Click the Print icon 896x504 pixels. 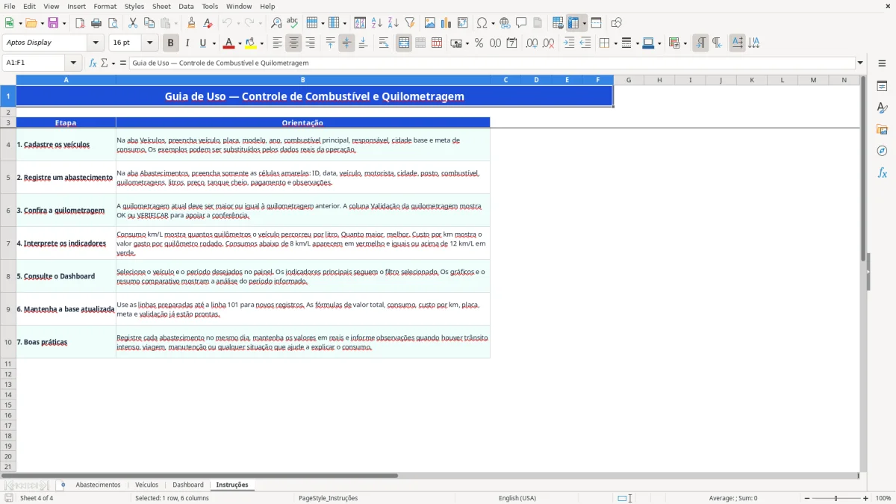coord(96,23)
